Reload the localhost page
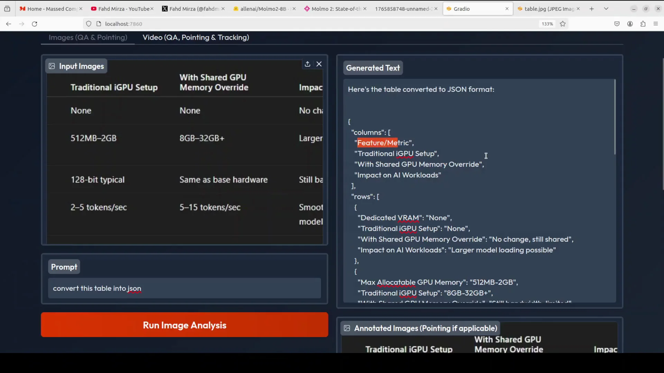Image resolution: width=664 pixels, height=373 pixels. (x=35, y=24)
